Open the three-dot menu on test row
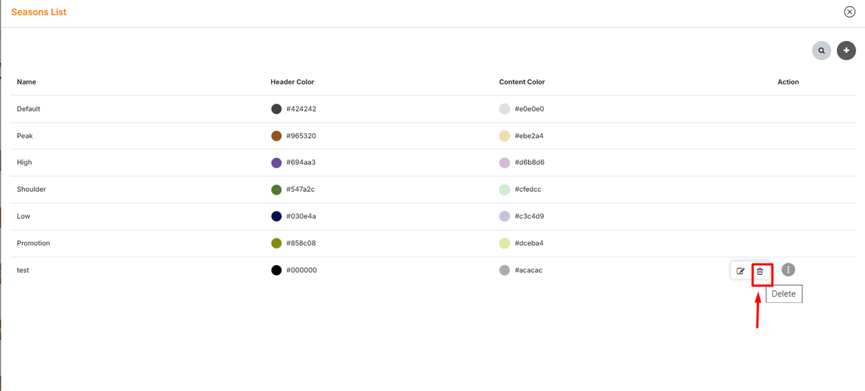865x391 pixels. 788,270
